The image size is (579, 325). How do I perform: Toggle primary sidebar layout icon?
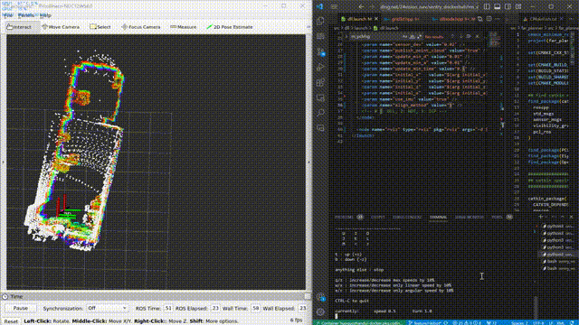[487, 6]
